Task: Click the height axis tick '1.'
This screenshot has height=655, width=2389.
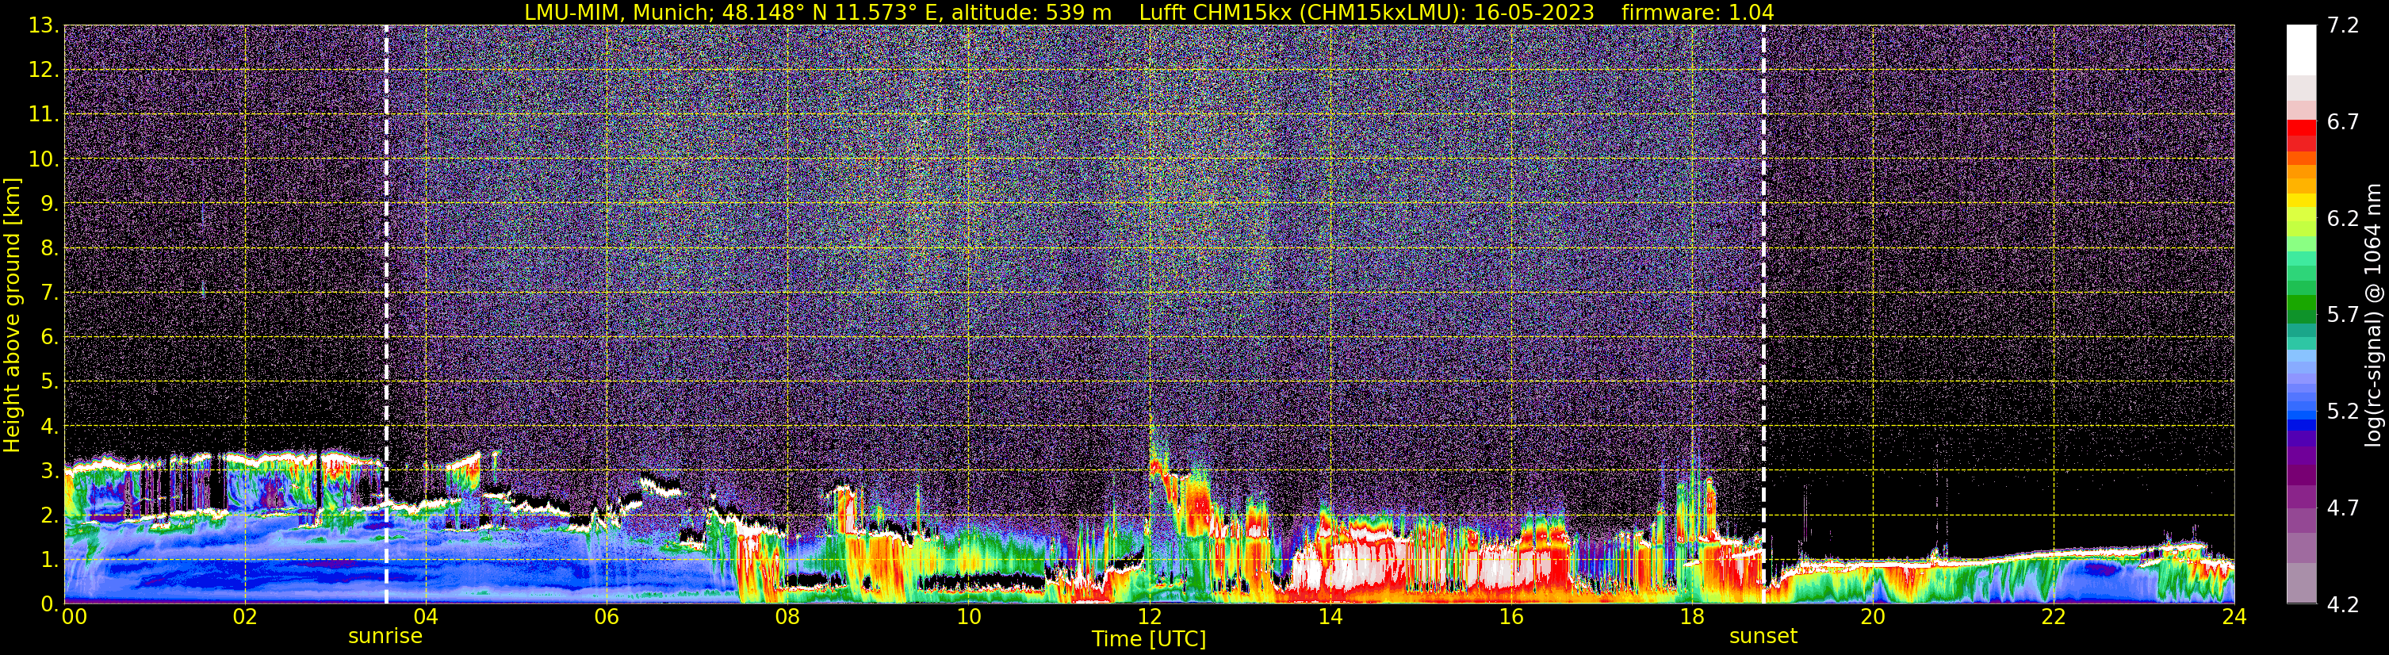Action: pos(48,559)
